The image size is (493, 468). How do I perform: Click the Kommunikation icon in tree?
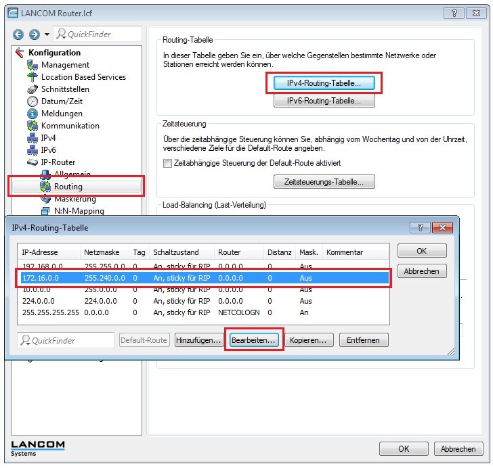coord(33,126)
